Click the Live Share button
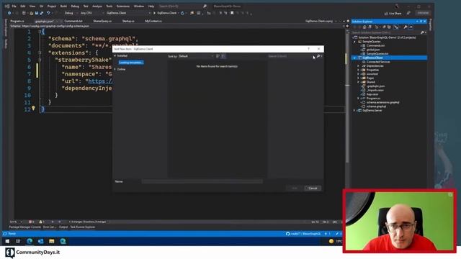 click(x=393, y=14)
